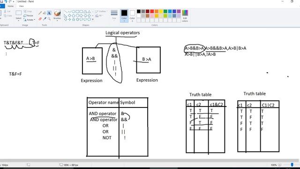Activate the Color 2 background selector

(132, 15)
